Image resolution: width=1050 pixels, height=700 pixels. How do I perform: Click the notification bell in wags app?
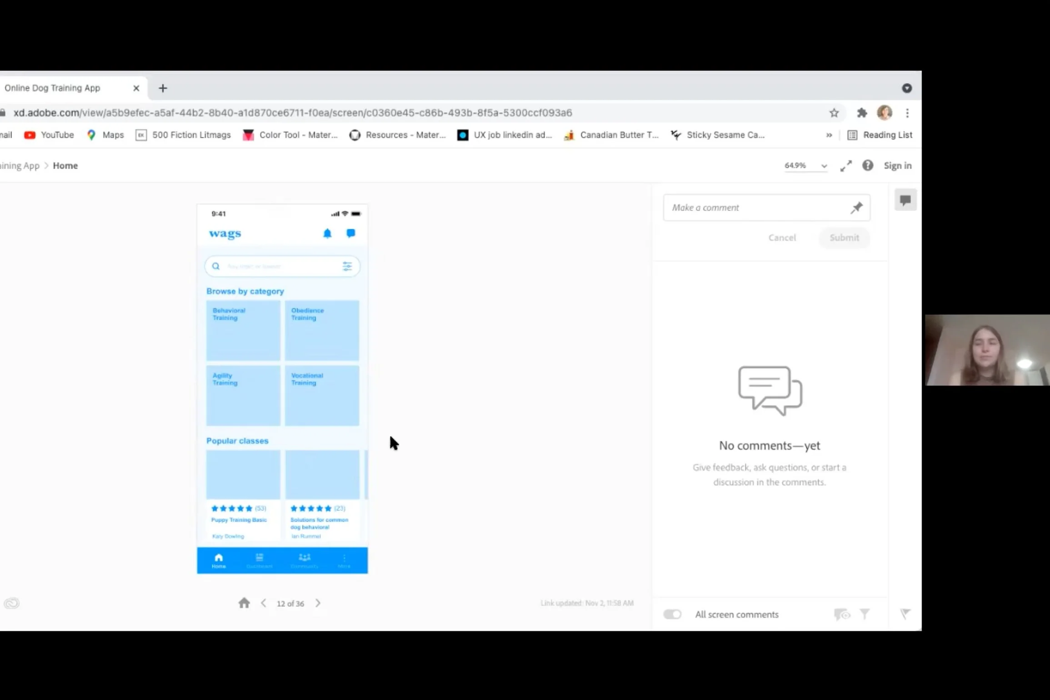(x=327, y=234)
